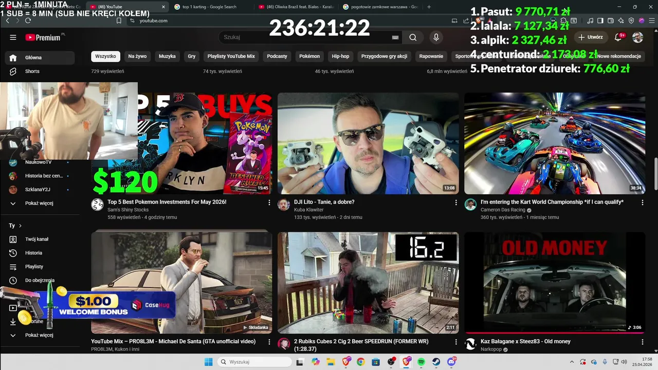Open the Brave VPN shield icon
Screen dimensions: 658x370
pos(632,21)
